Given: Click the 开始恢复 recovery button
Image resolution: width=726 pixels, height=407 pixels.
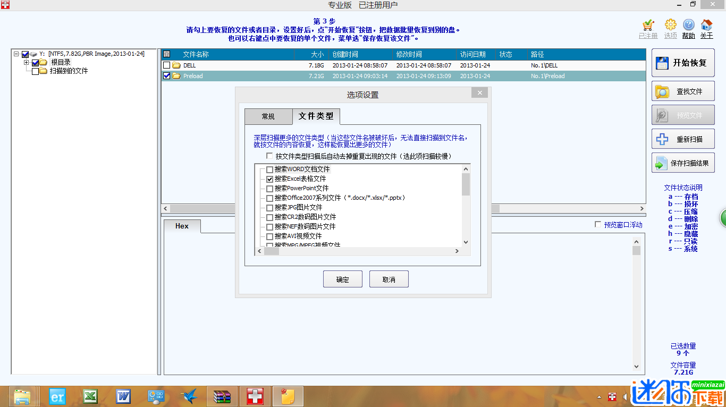Looking at the screenshot, I should pos(683,63).
